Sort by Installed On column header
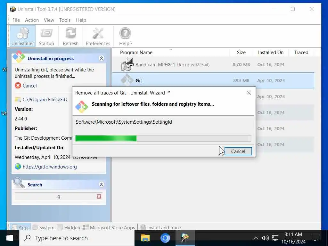The image size is (328, 246). (x=271, y=53)
